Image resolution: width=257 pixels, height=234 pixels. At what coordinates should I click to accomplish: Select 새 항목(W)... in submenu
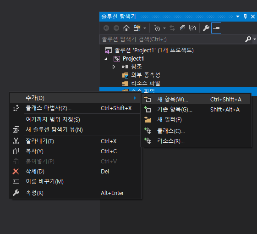click(196, 100)
